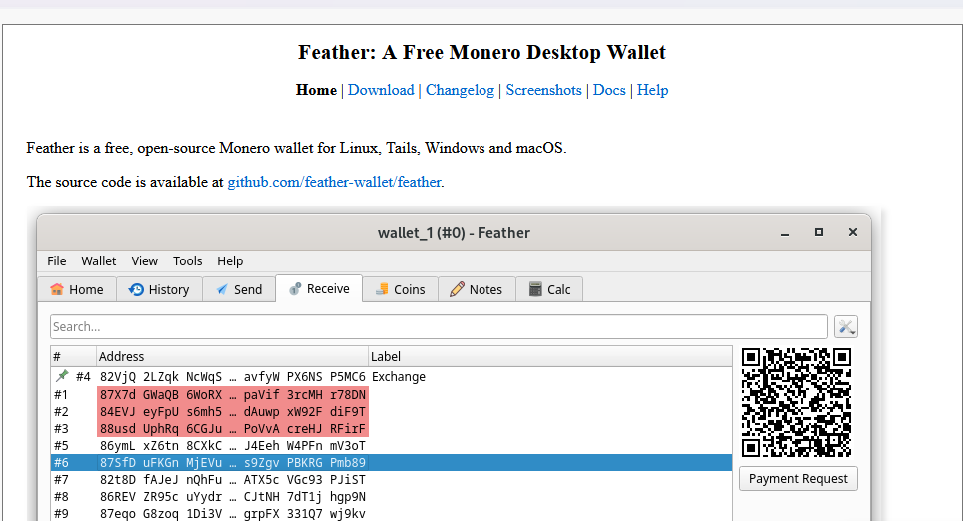Open the View menu
The width and height of the screenshot is (963, 521).
pos(144,260)
